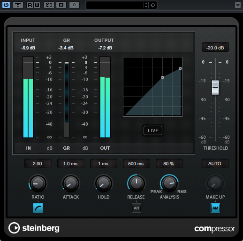
Task: Toggle the soft knee button under Ratio
Action: point(38,208)
